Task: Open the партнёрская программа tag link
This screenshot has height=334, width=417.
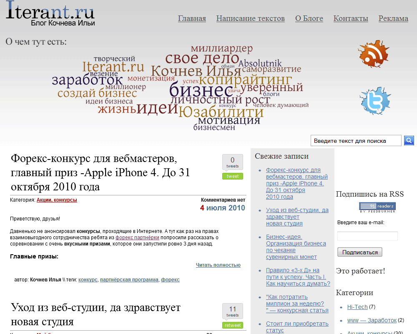Action: (x=129, y=280)
